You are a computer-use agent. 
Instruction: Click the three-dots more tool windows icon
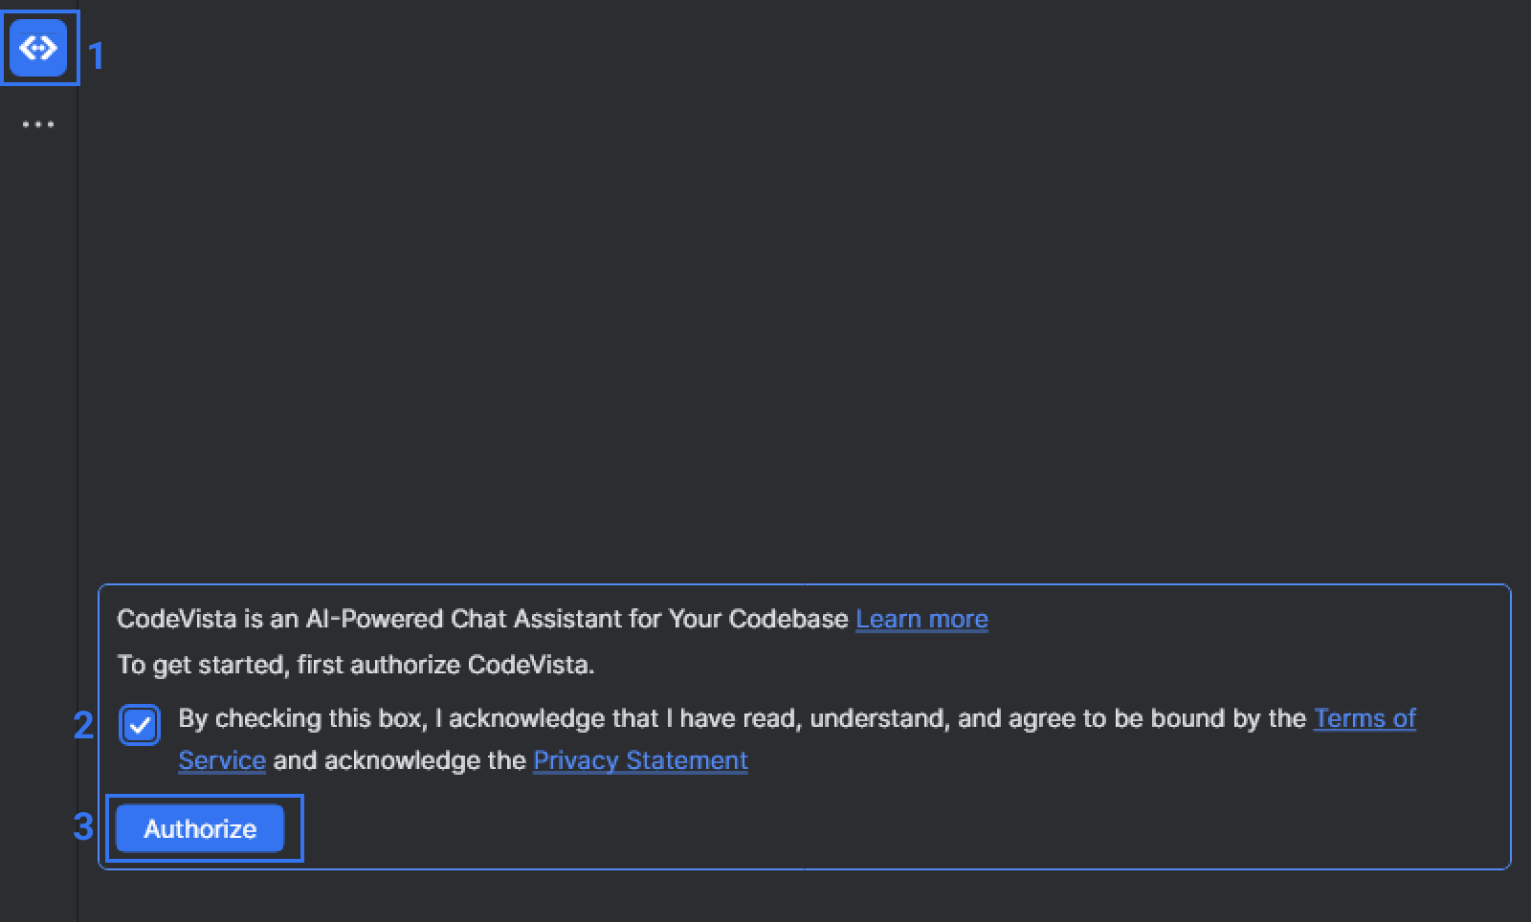pos(38,124)
